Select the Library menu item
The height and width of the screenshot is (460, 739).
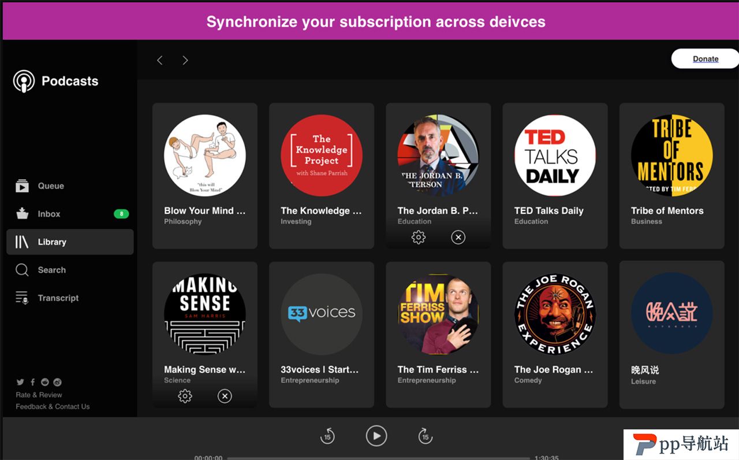[70, 242]
